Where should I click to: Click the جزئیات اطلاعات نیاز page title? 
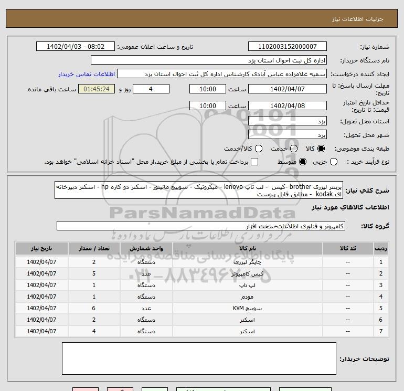click(358, 19)
